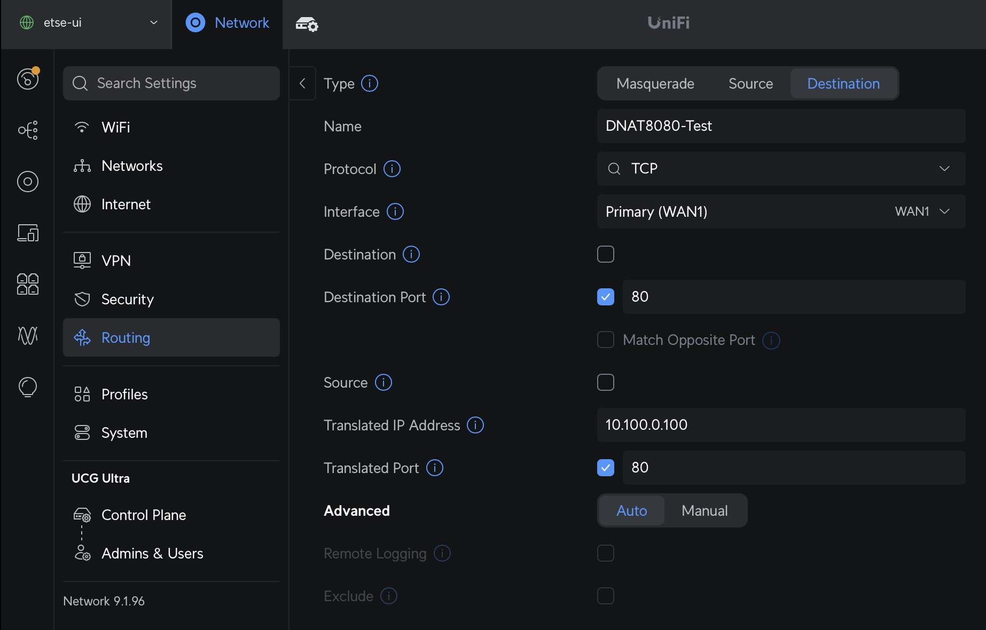Uncheck the Translated Port checkbox
This screenshot has height=630, width=986.
(606, 468)
